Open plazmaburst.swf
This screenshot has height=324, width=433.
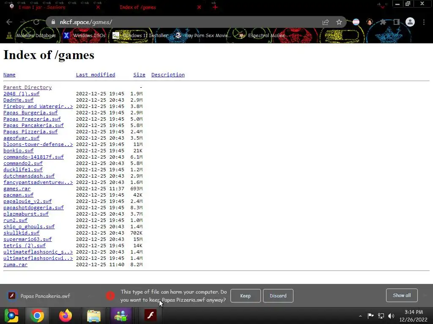(26, 214)
